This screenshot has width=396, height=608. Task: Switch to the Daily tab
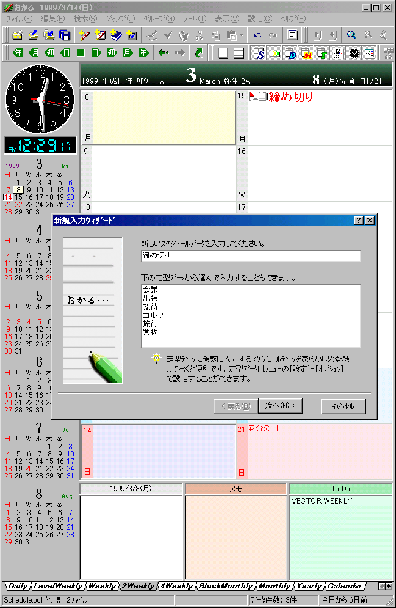point(18,586)
